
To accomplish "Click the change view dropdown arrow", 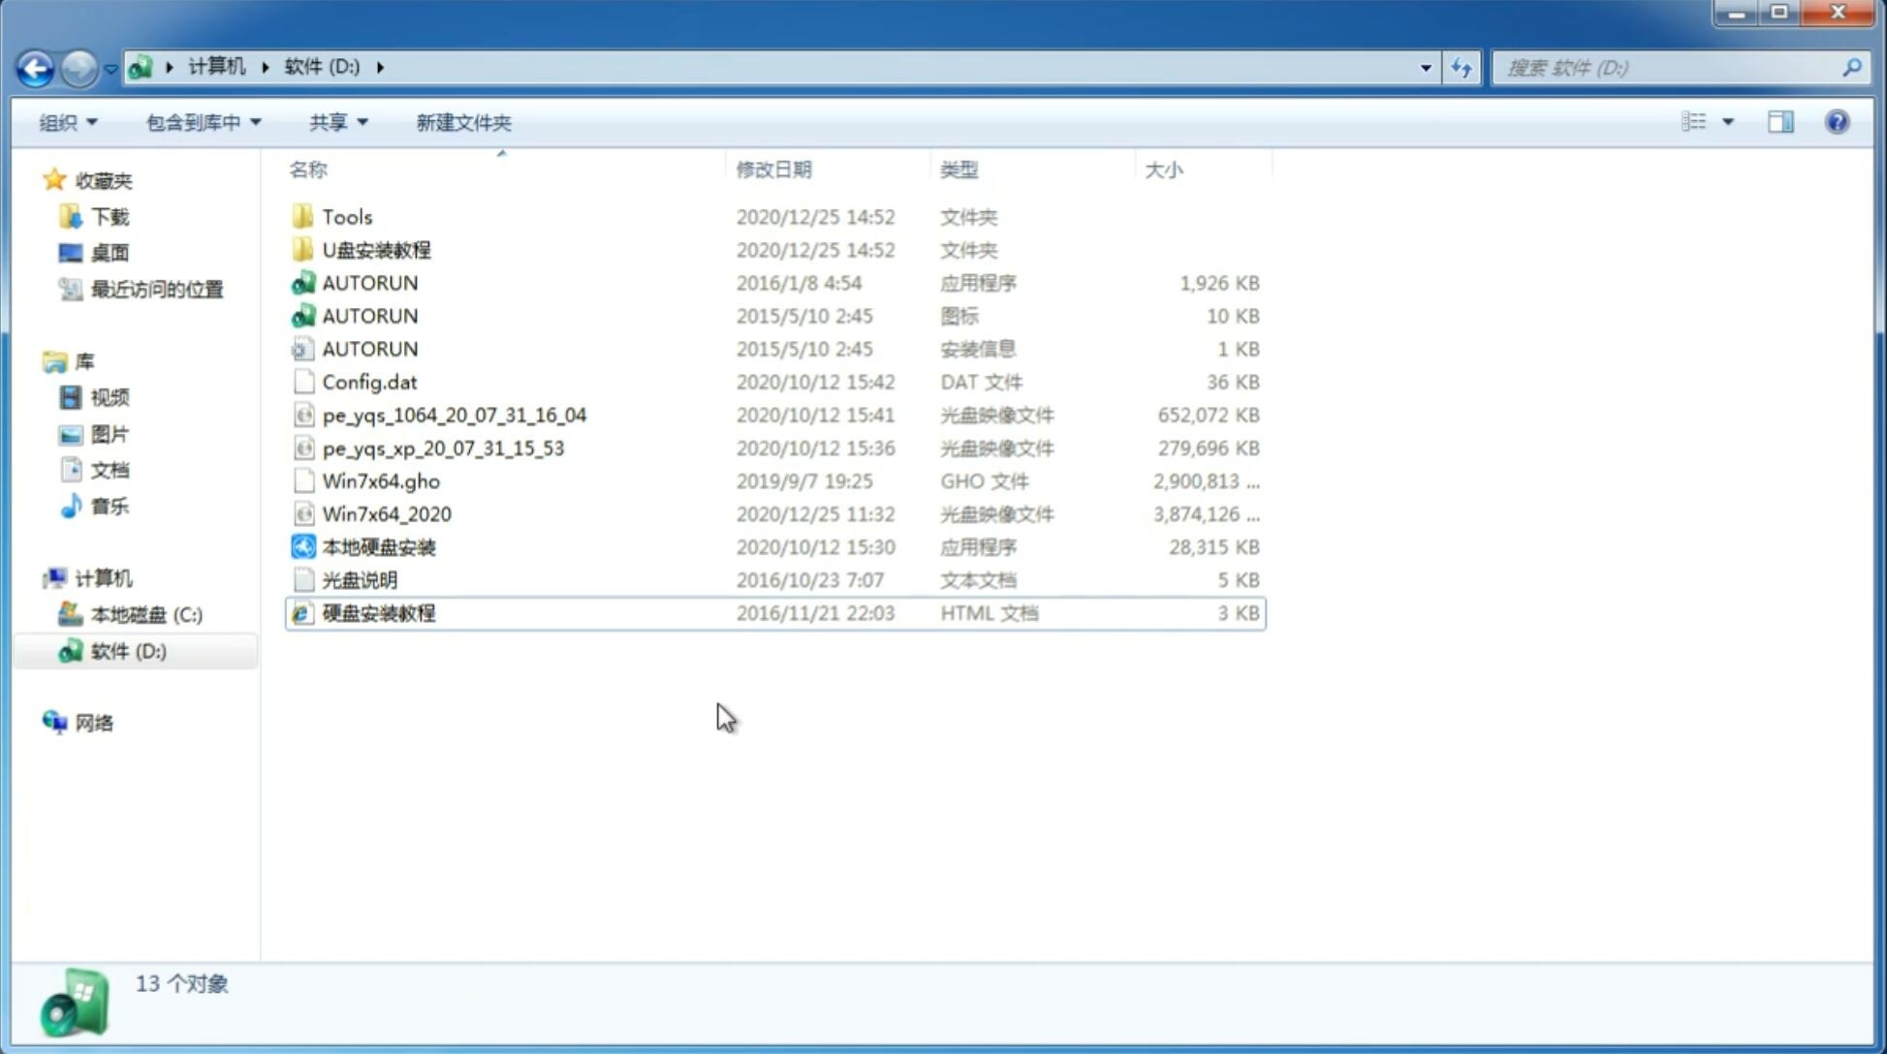I will (x=1728, y=122).
